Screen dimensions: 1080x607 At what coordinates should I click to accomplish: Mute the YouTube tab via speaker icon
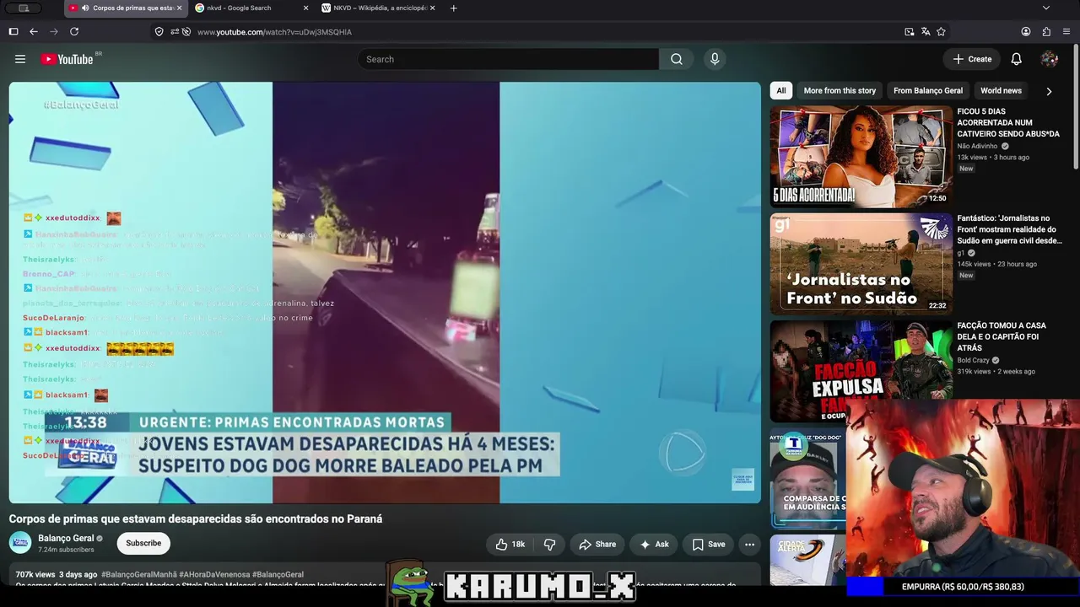tap(85, 8)
